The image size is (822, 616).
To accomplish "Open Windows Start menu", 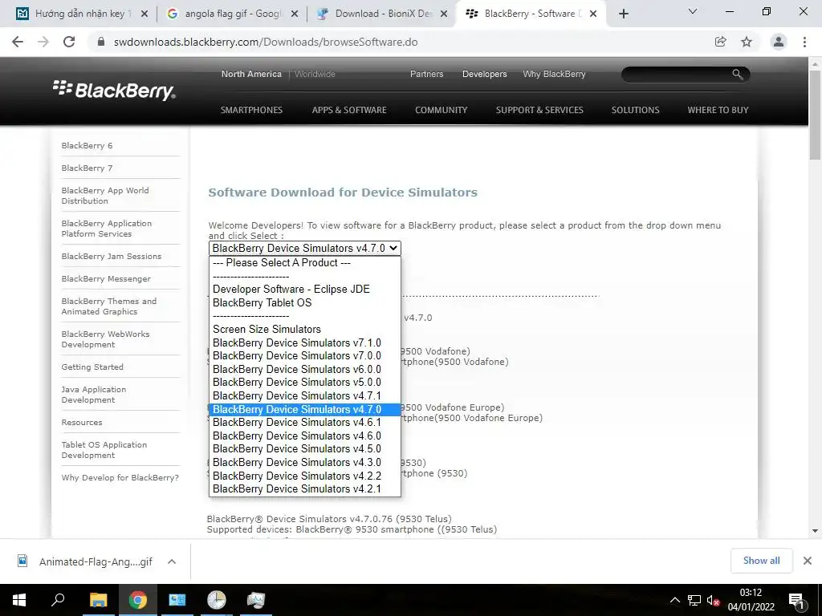I will coord(19,600).
